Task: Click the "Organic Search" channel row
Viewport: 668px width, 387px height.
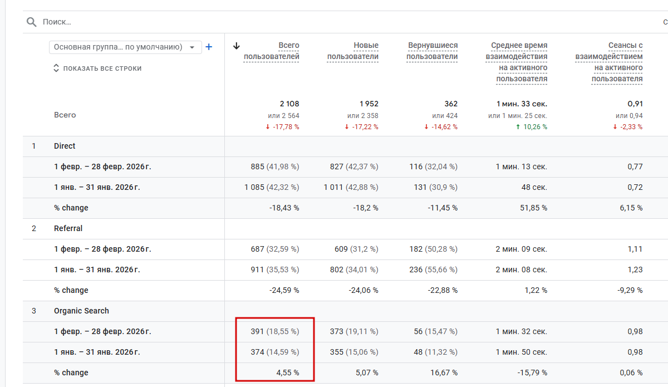Action: pos(81,311)
